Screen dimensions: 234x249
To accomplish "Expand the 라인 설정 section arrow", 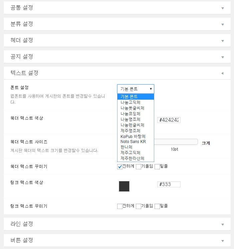I will pos(223,225).
